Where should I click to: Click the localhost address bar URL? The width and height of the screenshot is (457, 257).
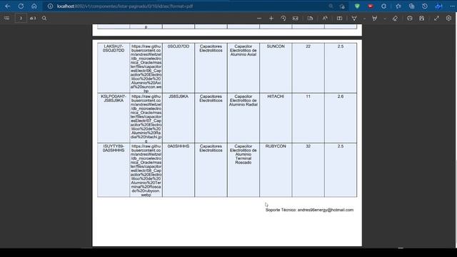(125, 6)
